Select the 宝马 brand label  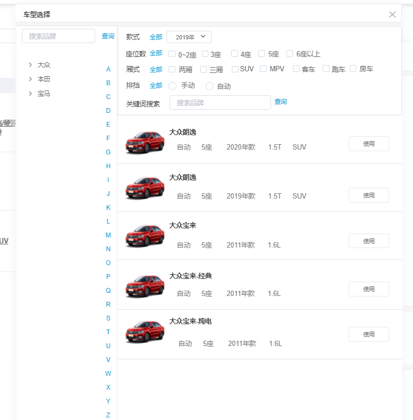click(x=44, y=94)
